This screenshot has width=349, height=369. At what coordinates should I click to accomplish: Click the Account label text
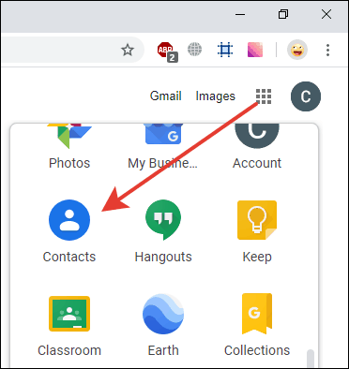[x=257, y=163]
